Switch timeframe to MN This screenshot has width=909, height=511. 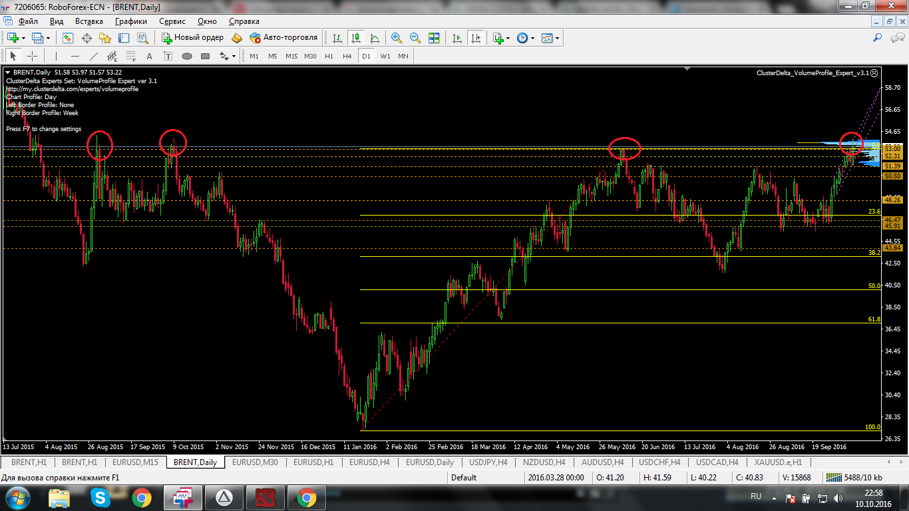click(403, 56)
